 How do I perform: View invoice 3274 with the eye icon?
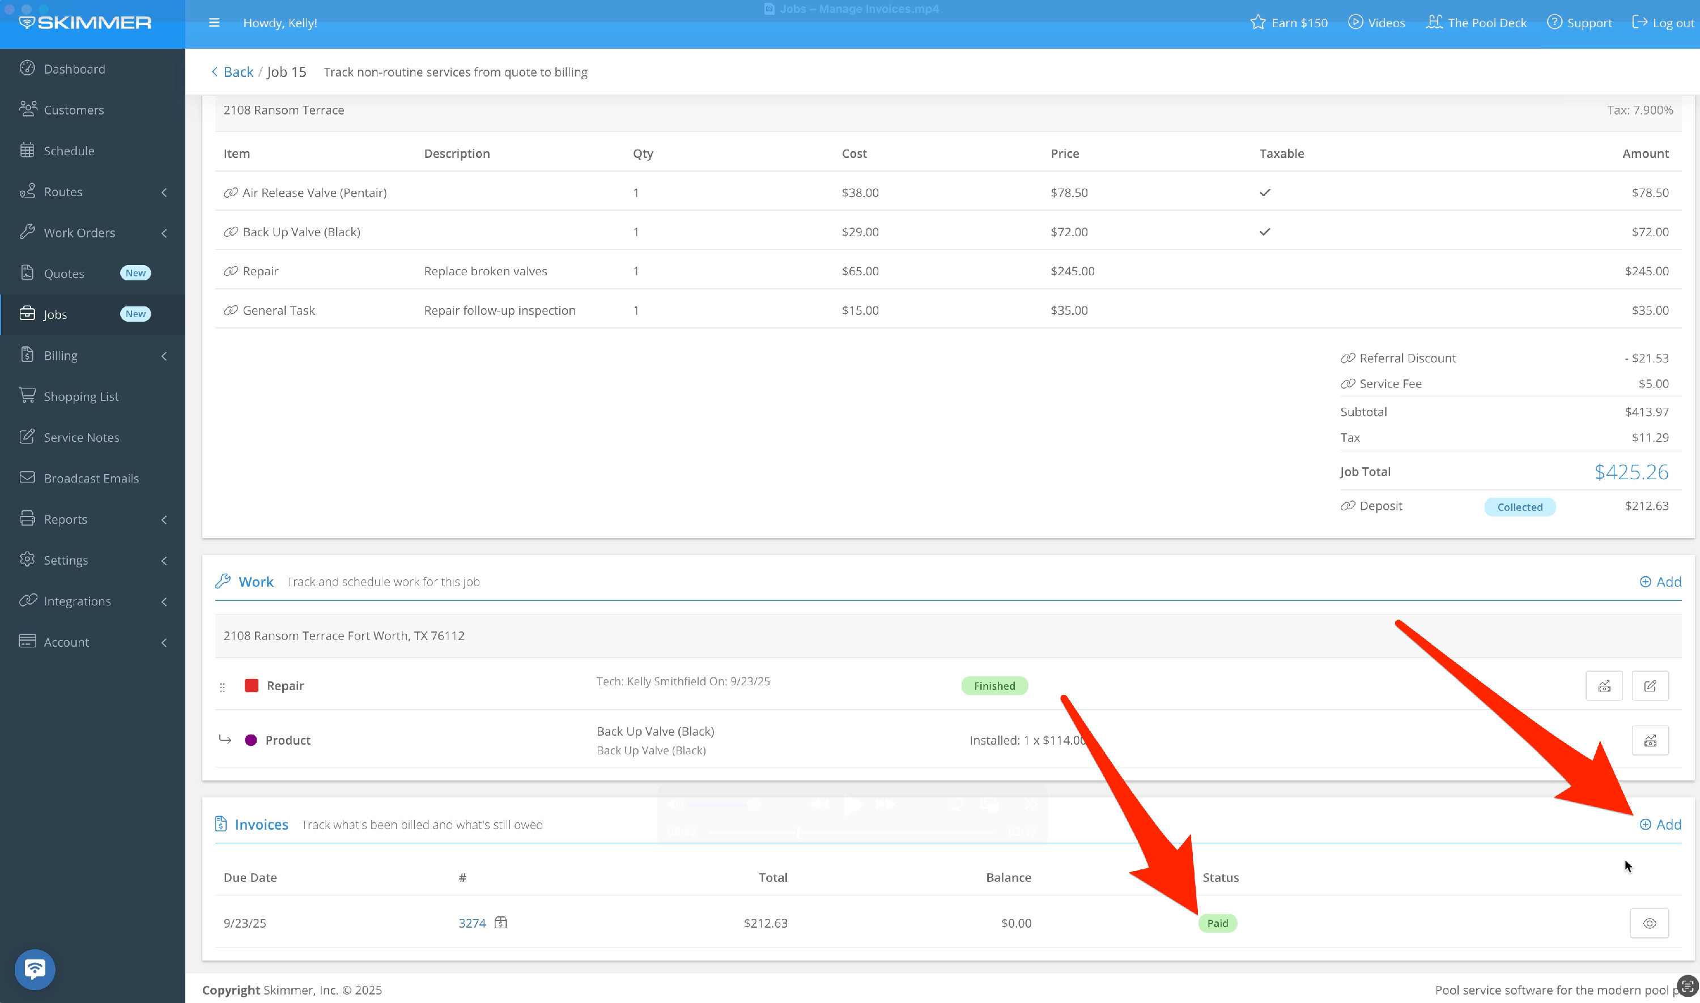point(1648,923)
